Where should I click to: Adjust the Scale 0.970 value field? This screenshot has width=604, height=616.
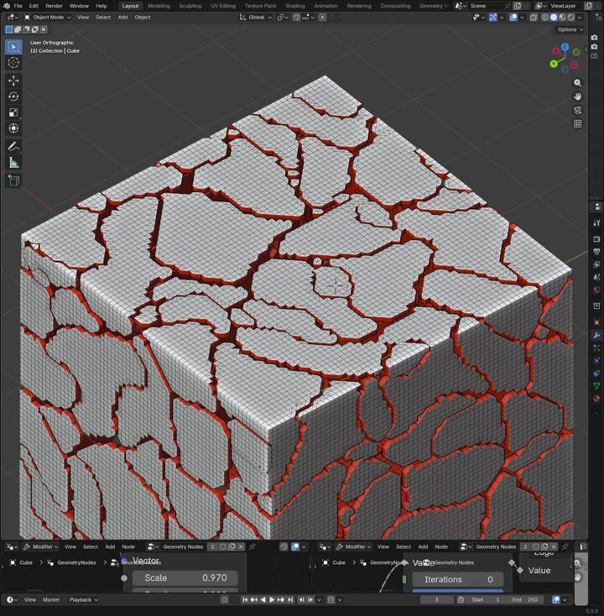tap(185, 578)
